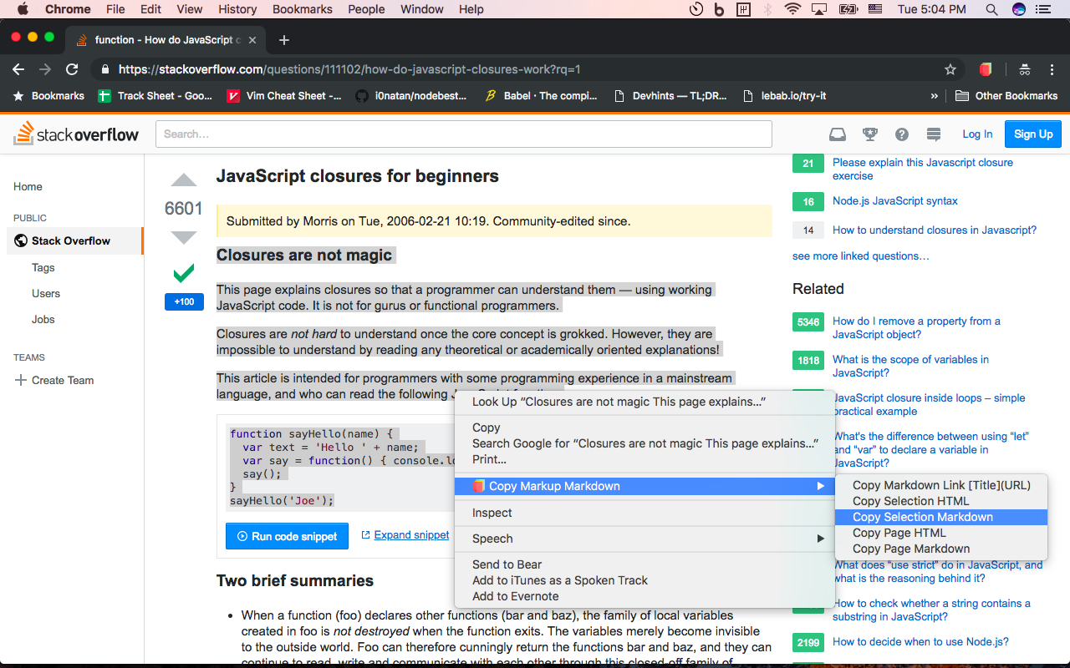
Task: Reload the page with the refresh icon
Action: [x=72, y=69]
